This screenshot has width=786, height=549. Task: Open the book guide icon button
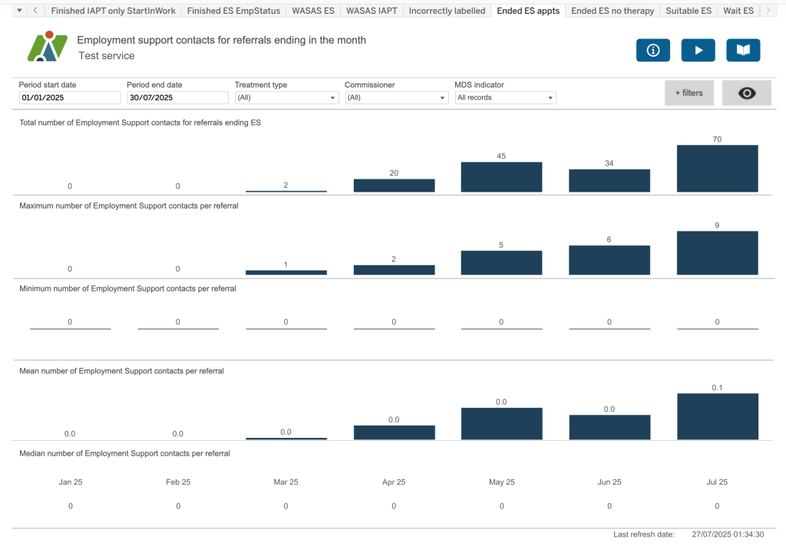click(742, 51)
